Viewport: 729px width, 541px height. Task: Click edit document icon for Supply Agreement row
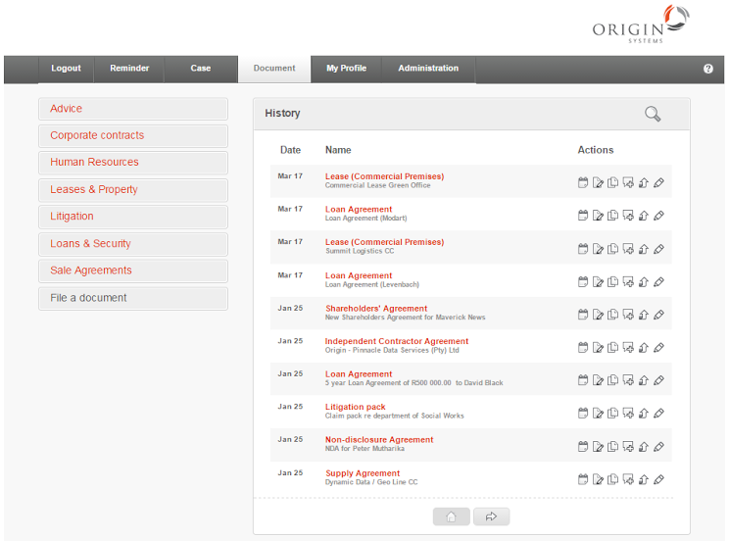coord(598,479)
